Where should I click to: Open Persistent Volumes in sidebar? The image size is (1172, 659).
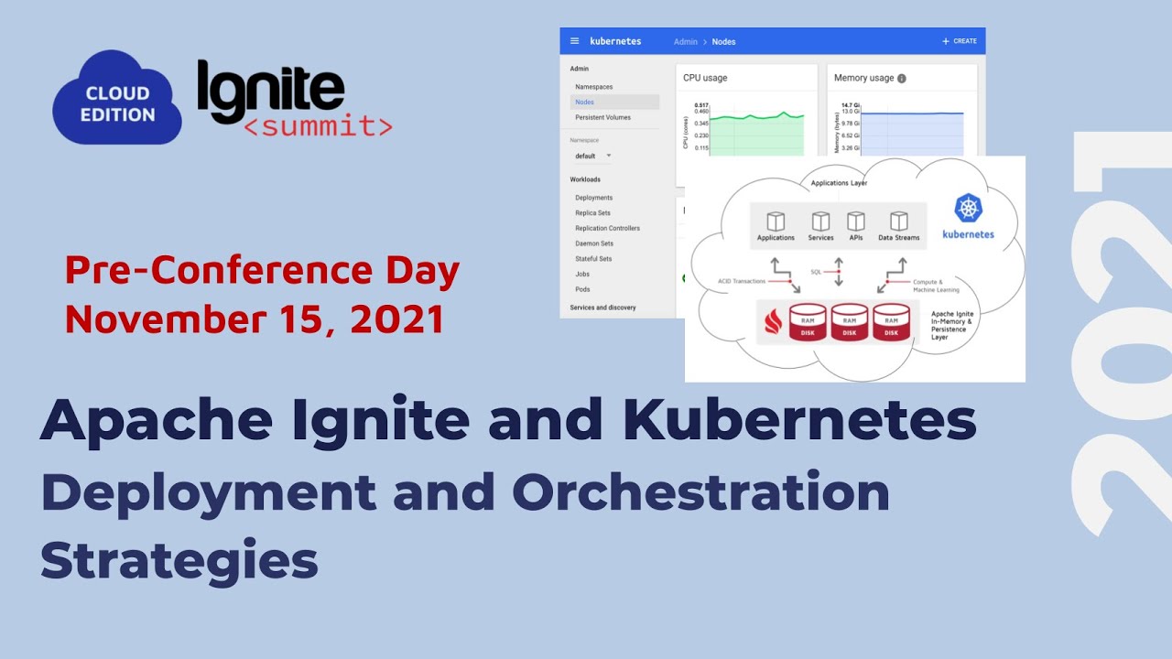point(602,118)
